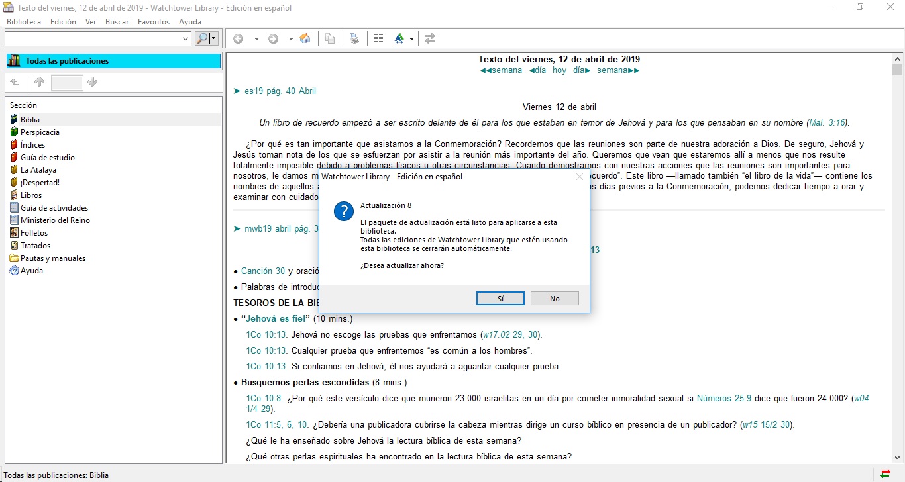Viewport: 905px width, 482px height.
Task: Open the Ver menu
Action: tap(91, 22)
